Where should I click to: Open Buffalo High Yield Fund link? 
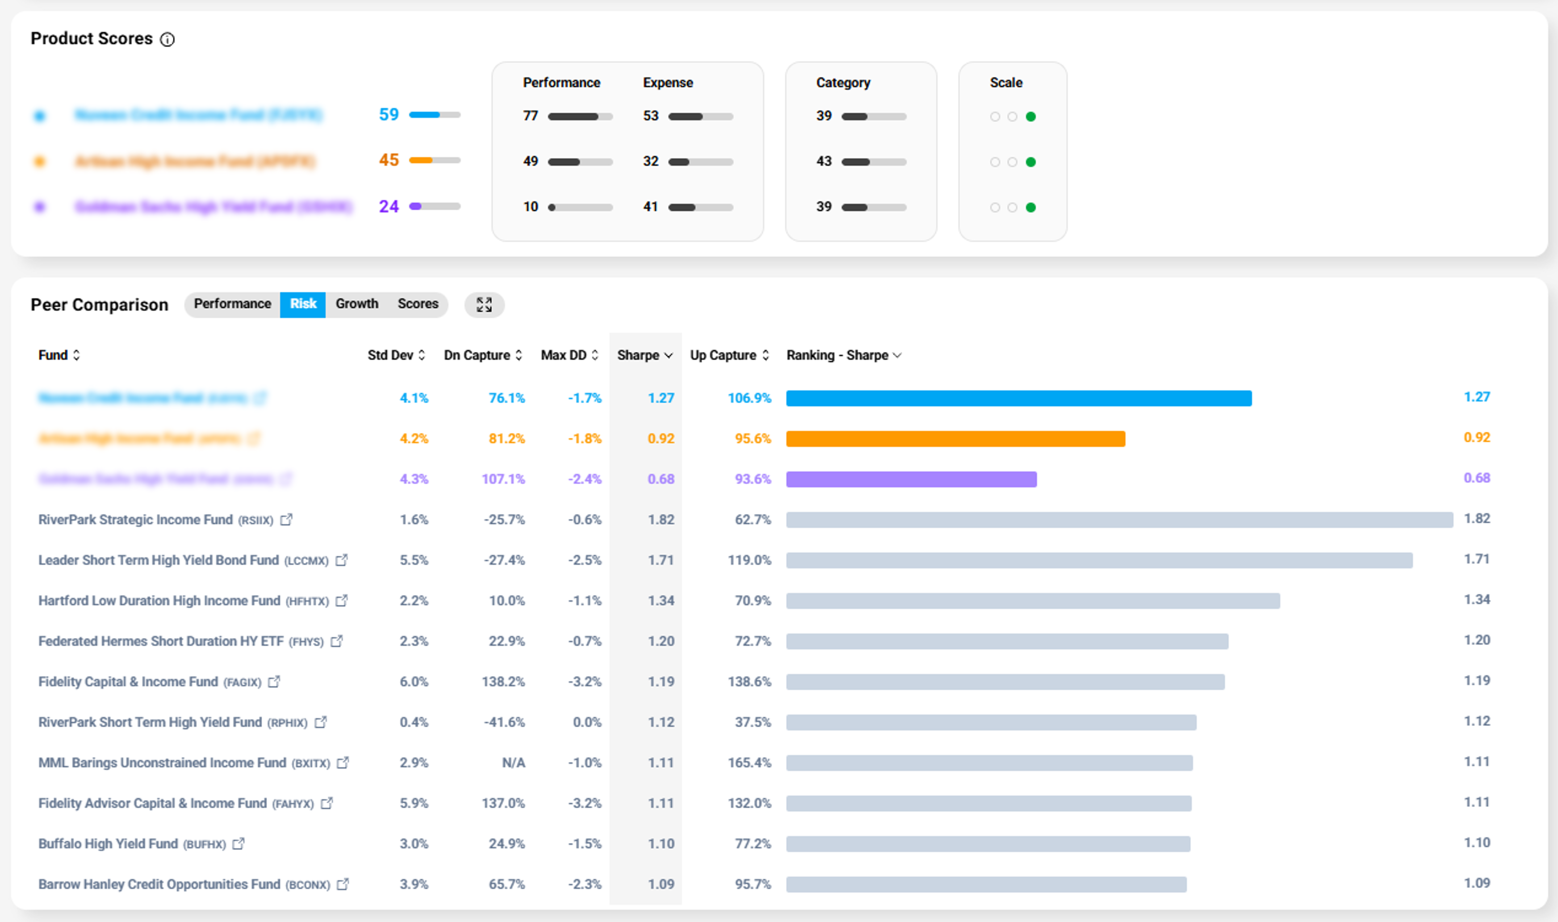(x=132, y=844)
